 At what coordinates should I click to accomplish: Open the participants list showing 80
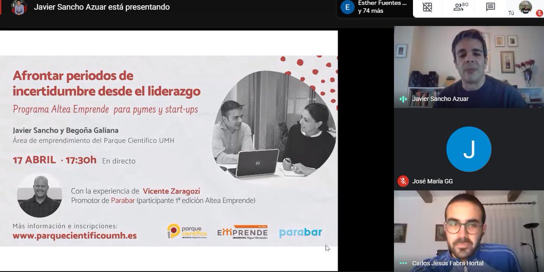click(x=461, y=7)
